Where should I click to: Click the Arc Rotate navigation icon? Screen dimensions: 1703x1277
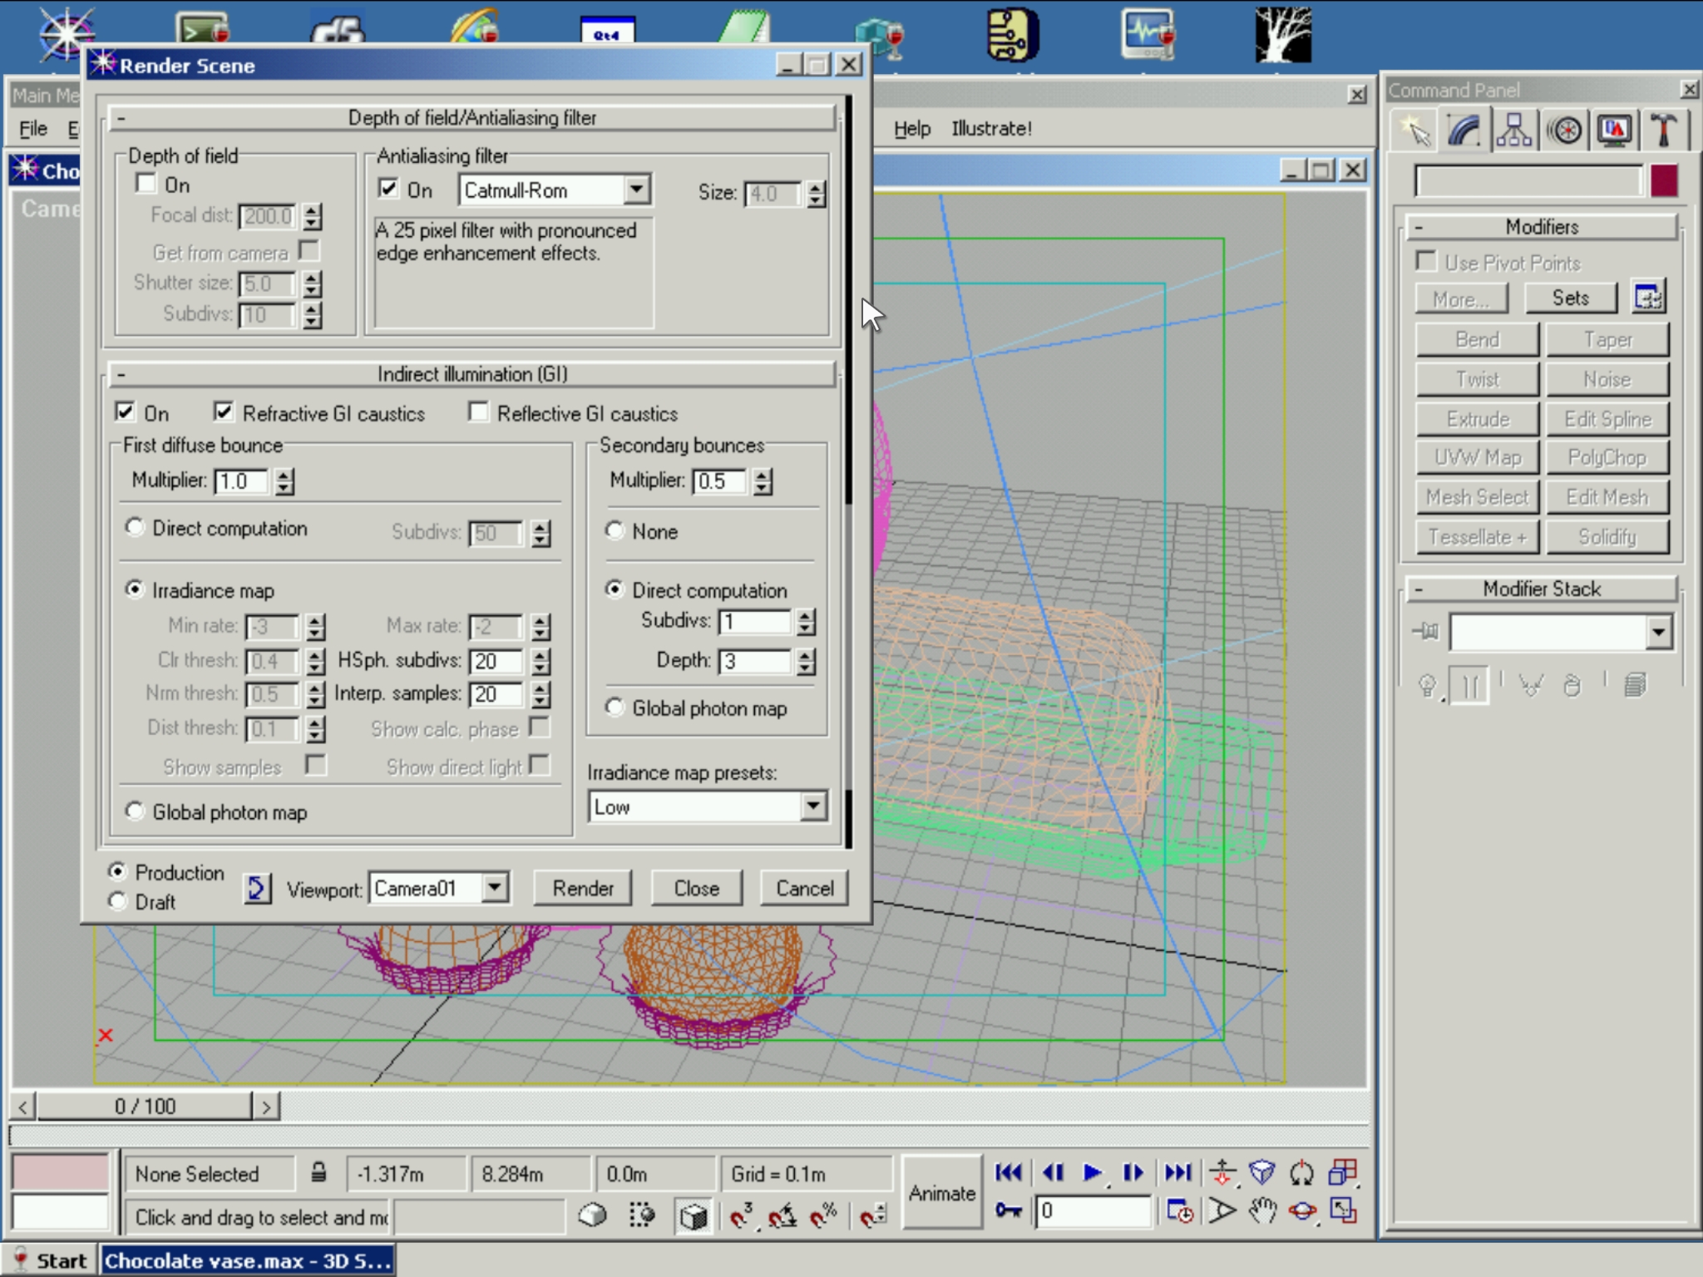point(1302,1211)
